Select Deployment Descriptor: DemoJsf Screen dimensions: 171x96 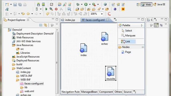pos(33,34)
